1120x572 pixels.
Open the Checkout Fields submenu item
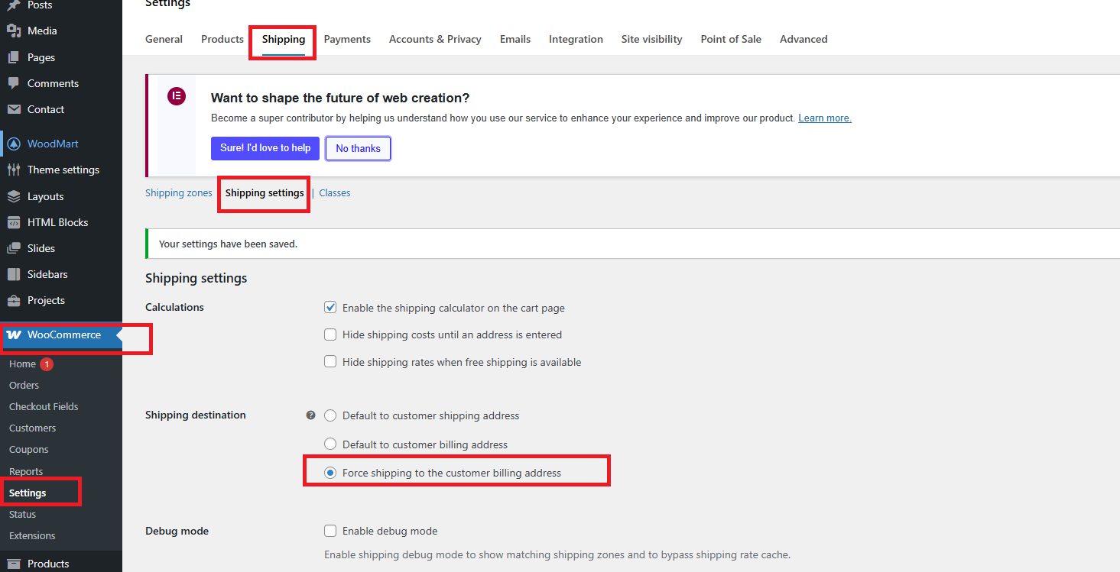[x=44, y=407]
